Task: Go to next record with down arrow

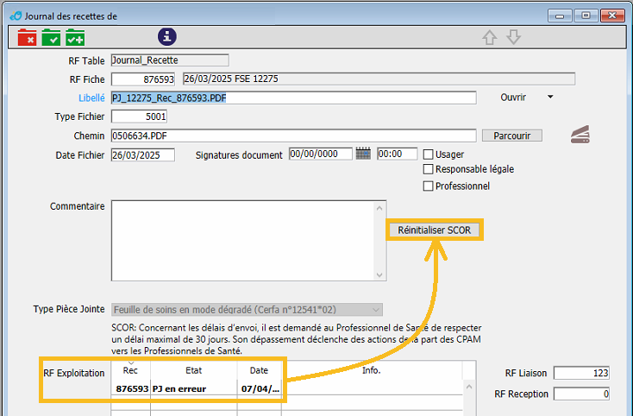Action: point(514,37)
